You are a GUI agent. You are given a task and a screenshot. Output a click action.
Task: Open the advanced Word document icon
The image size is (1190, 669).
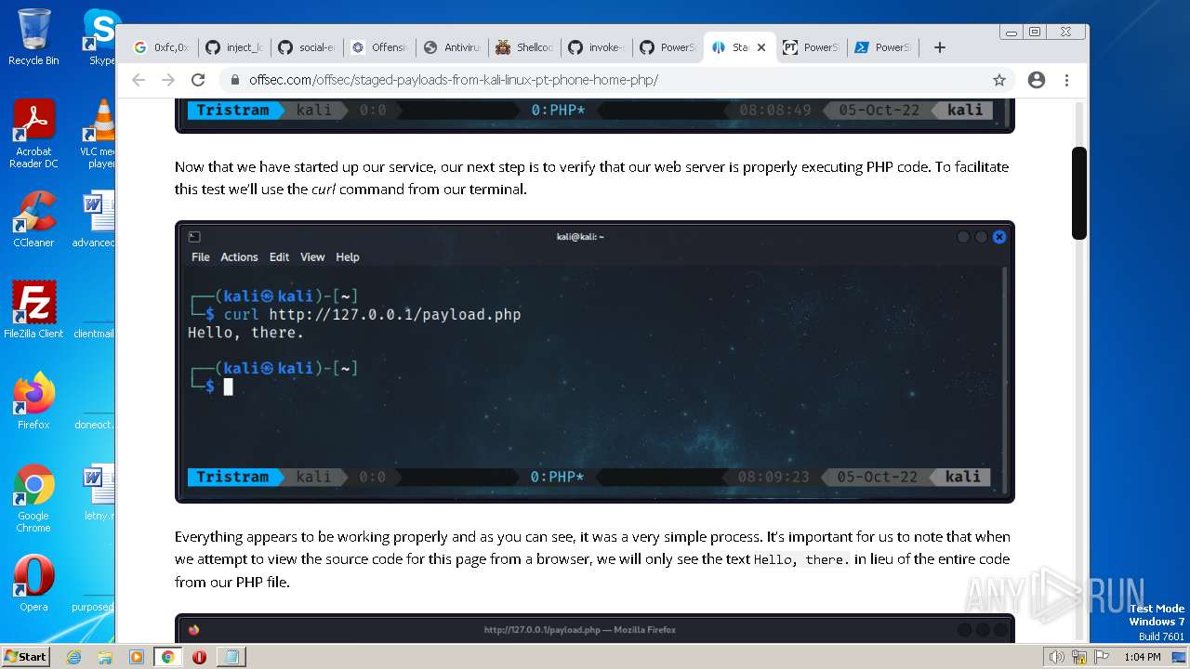tap(96, 219)
